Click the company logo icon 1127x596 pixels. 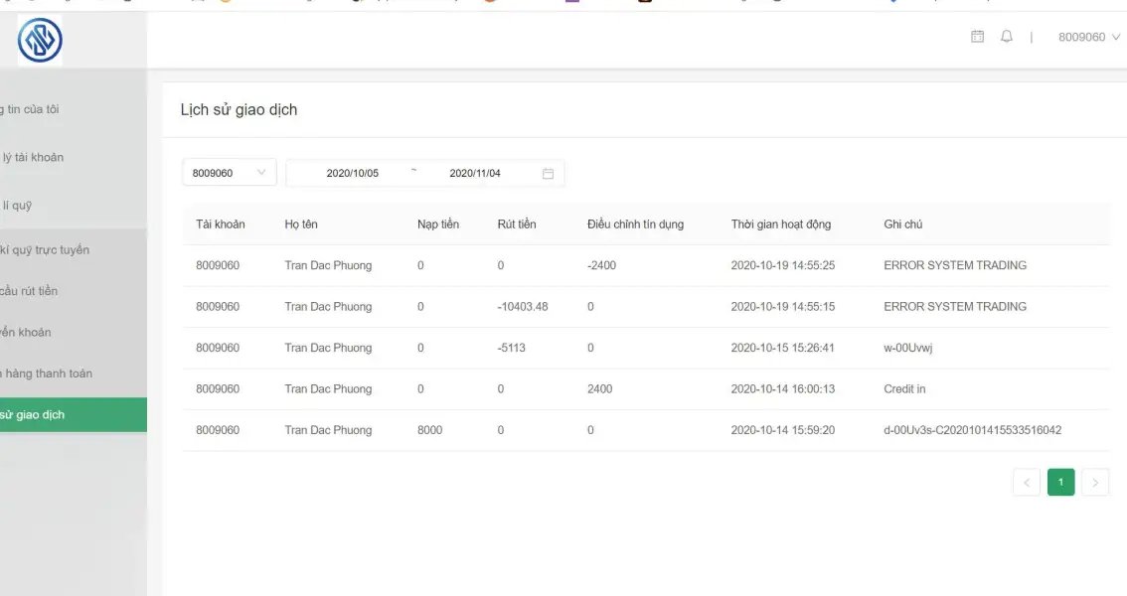pyautogui.click(x=40, y=40)
